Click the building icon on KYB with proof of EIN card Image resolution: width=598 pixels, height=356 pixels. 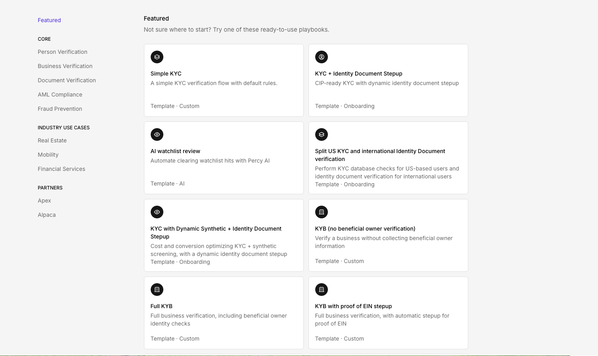click(322, 290)
